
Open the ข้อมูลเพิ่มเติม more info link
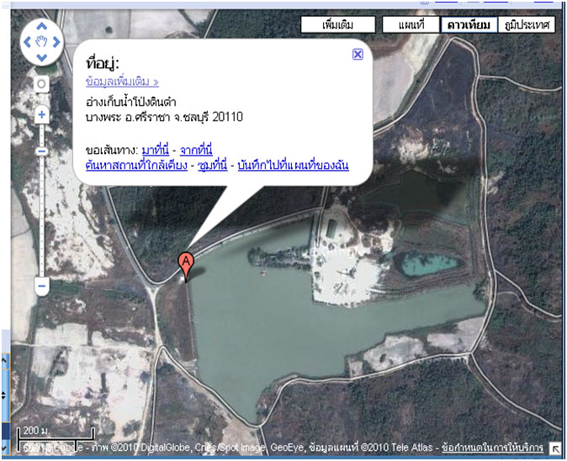coord(122,82)
